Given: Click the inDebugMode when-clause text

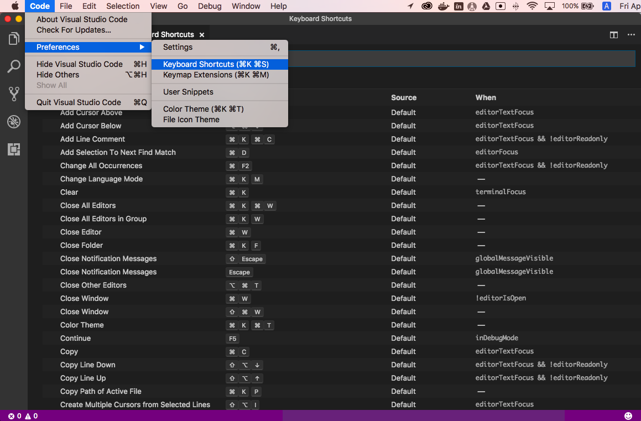Looking at the screenshot, I should click(497, 338).
